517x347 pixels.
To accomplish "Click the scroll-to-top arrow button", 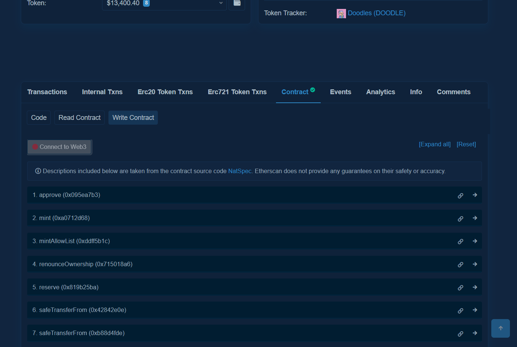I will (x=501, y=328).
